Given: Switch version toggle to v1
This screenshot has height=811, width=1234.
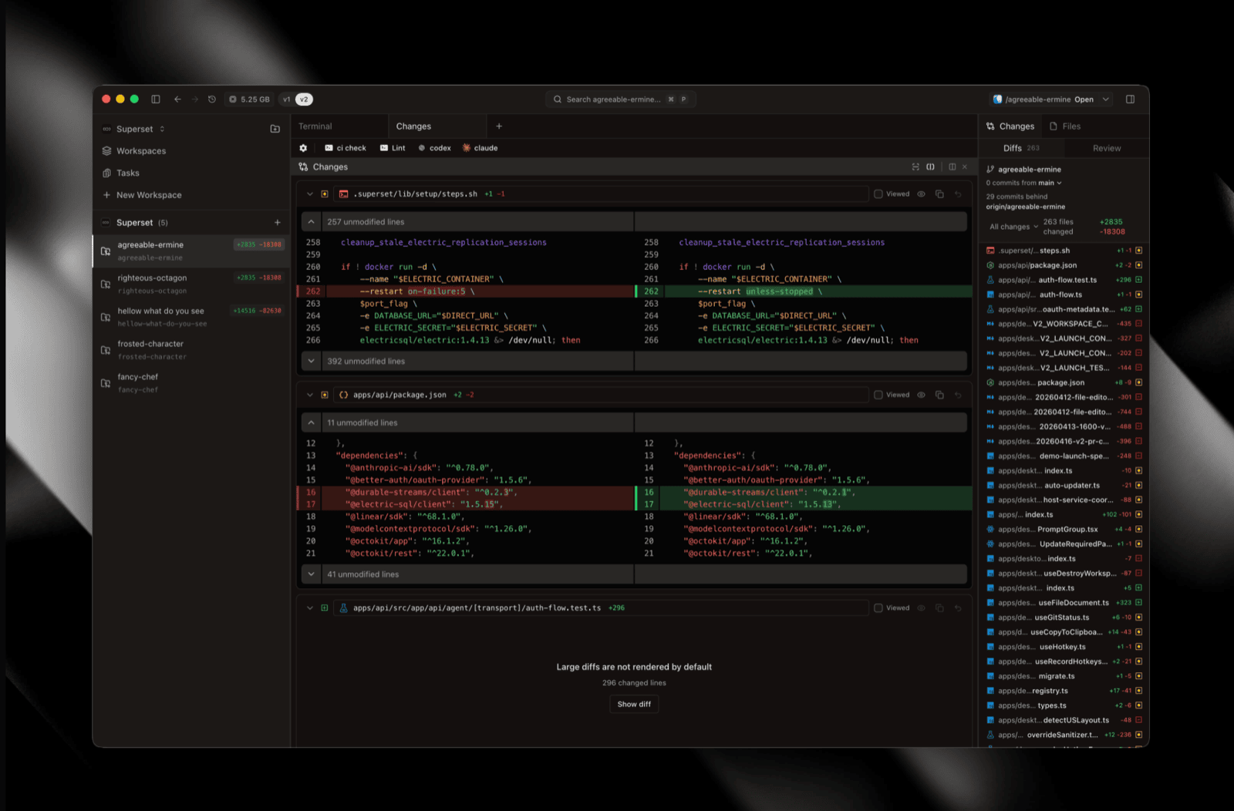Looking at the screenshot, I should [287, 99].
